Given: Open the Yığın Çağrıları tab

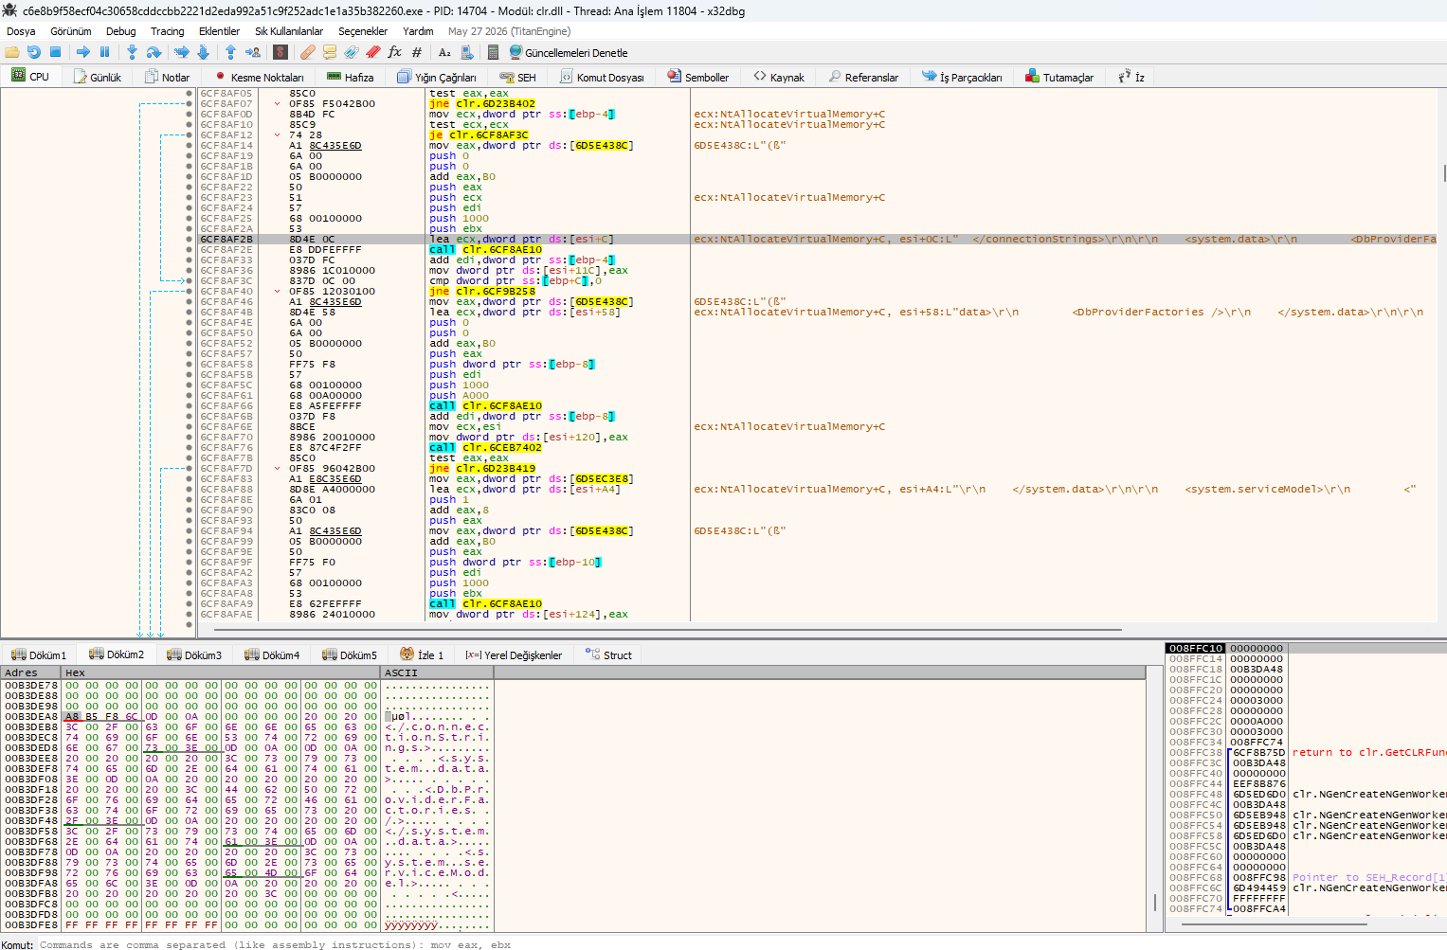Looking at the screenshot, I should [437, 78].
